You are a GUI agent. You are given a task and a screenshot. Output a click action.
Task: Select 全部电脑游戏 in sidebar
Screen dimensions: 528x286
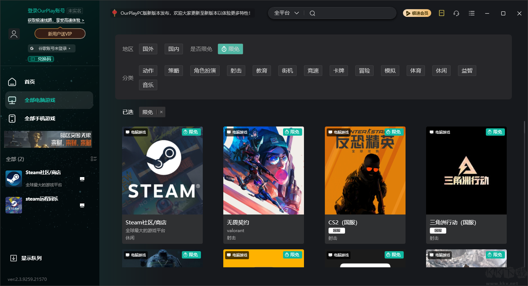49,100
